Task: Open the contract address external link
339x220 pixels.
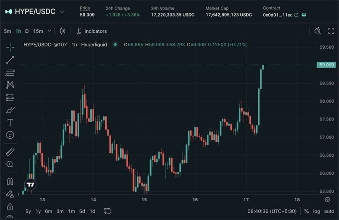Action: point(297,15)
